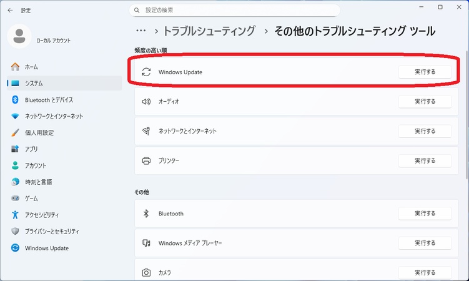Open Bluetooth とデバイス settings

[x=64, y=100]
